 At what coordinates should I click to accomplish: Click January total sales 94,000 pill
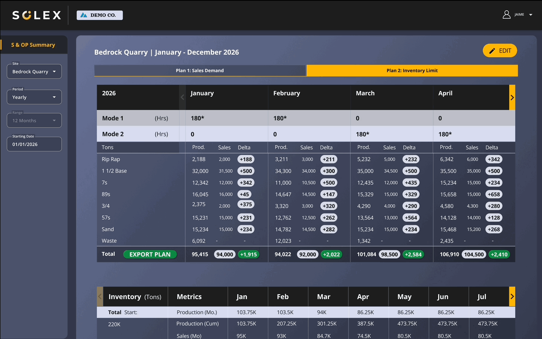[x=225, y=255]
